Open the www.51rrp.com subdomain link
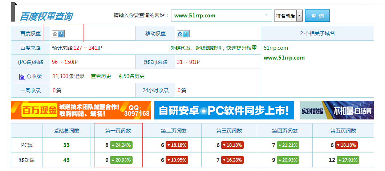The height and width of the screenshot is (171, 385). 284,58
